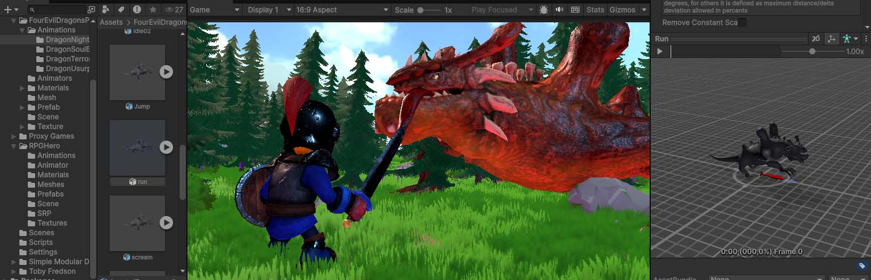
Task: Open the 16:9 Aspect dropdown
Action: coord(342,10)
